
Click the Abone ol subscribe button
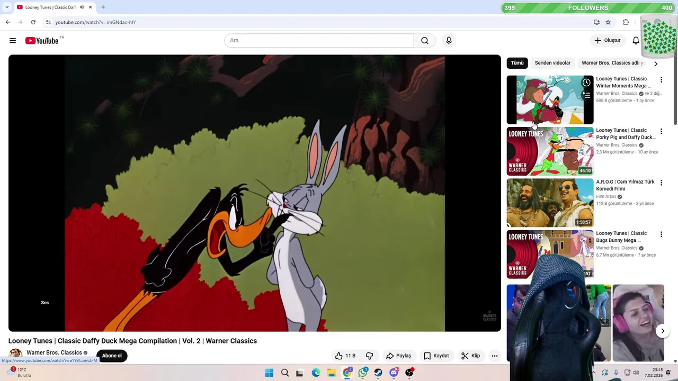click(112, 356)
